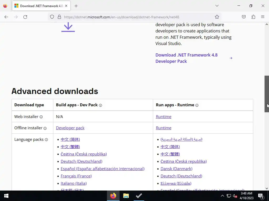Open the Save to Pocket icon
Image resolution: width=269 pixels, height=201 pixels.
(x=244, y=17)
